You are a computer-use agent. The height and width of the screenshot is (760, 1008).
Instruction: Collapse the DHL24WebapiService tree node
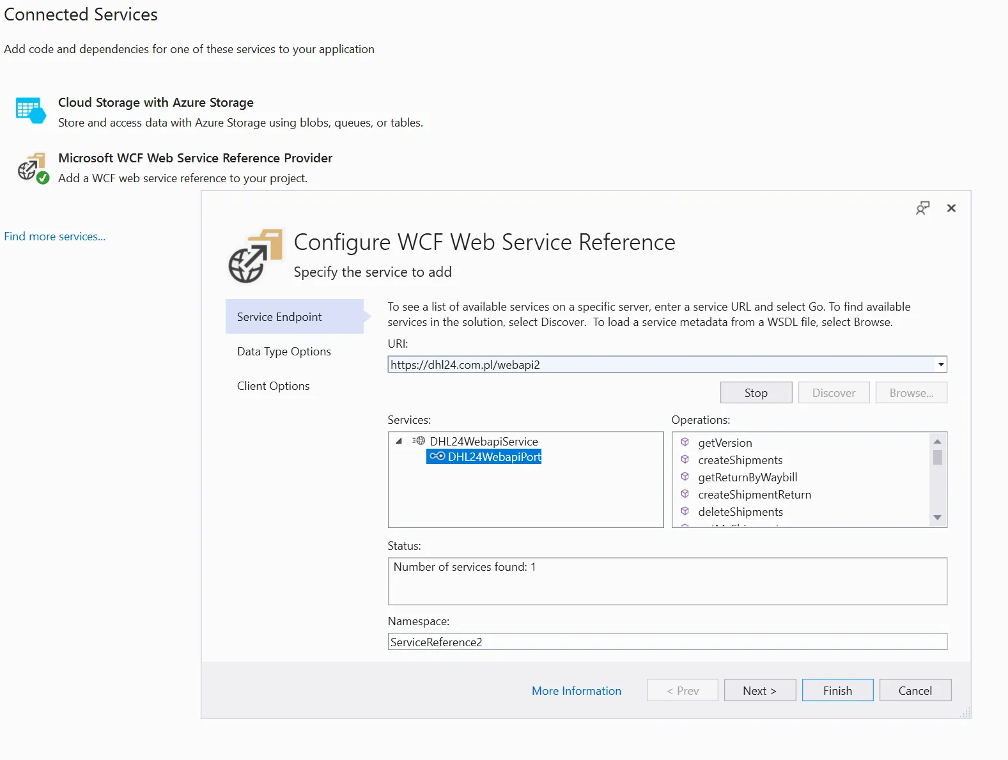pyautogui.click(x=399, y=441)
